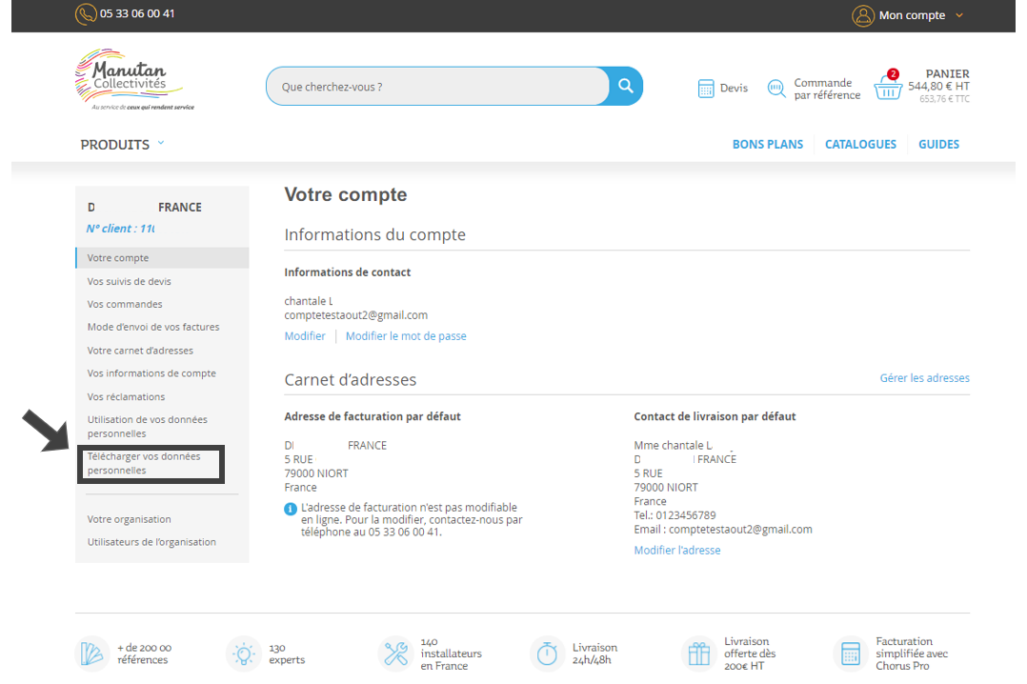1027x684 pixels.
Task: Open the CATALOGUES menu item
Action: pyautogui.click(x=860, y=145)
